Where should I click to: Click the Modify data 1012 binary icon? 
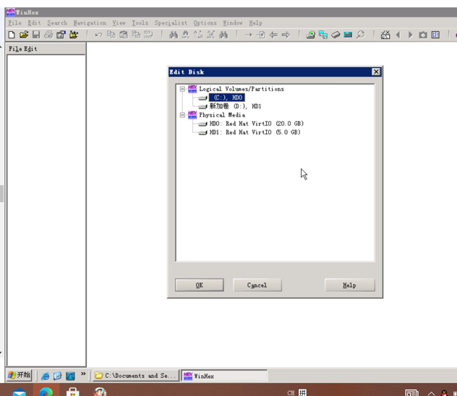pyautogui.click(x=148, y=35)
